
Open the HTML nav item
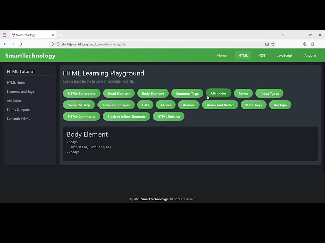243,55
